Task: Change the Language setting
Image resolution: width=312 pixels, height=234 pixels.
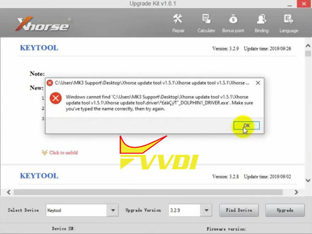Action: (289, 23)
